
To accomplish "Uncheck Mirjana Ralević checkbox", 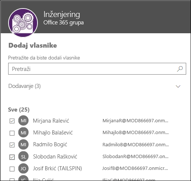I will tap(12, 121).
